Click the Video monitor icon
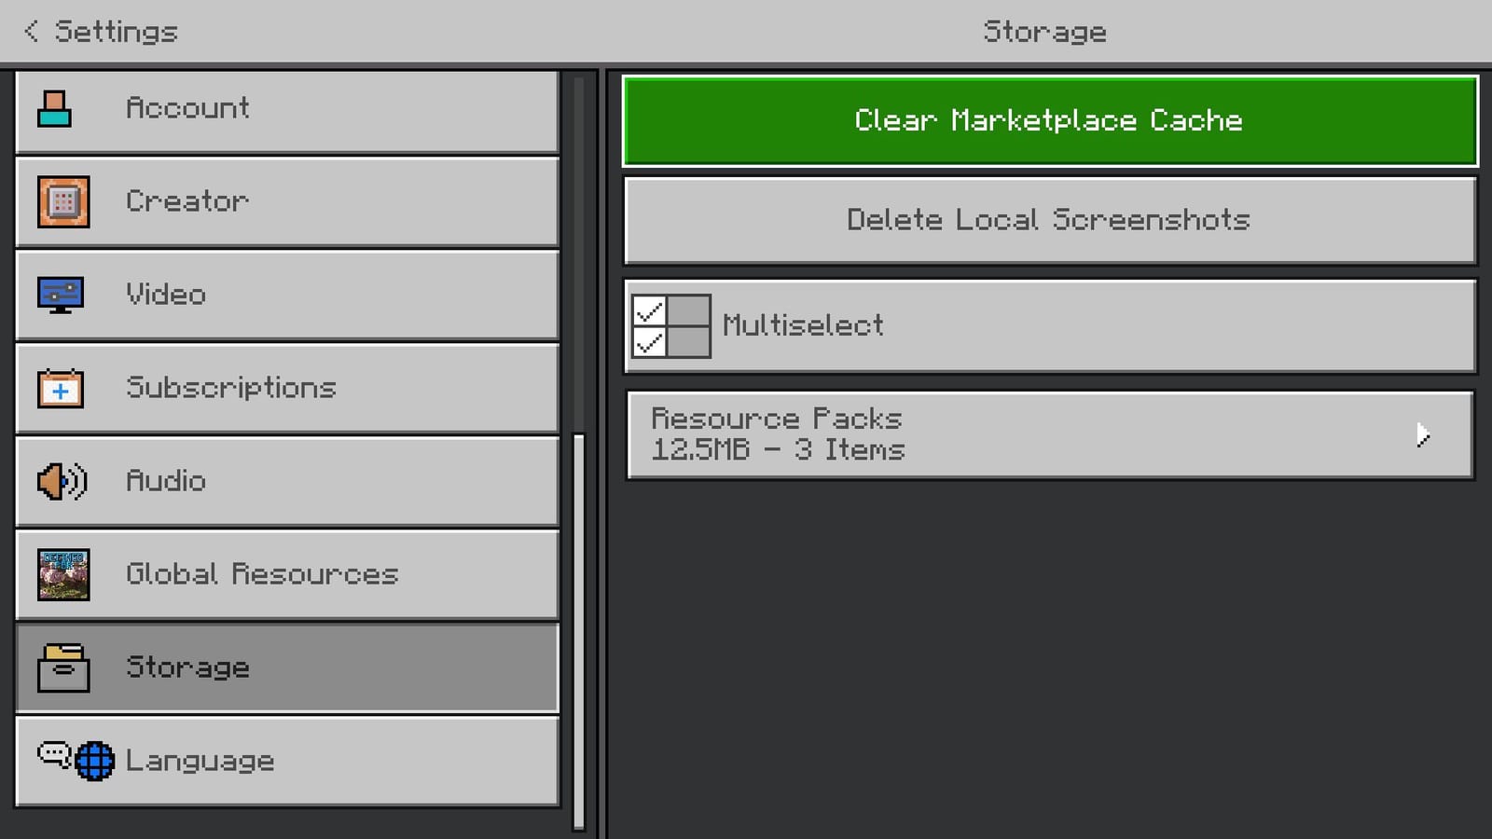 [x=59, y=295]
